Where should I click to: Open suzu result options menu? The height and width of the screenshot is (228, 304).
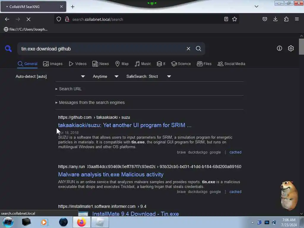point(225,152)
